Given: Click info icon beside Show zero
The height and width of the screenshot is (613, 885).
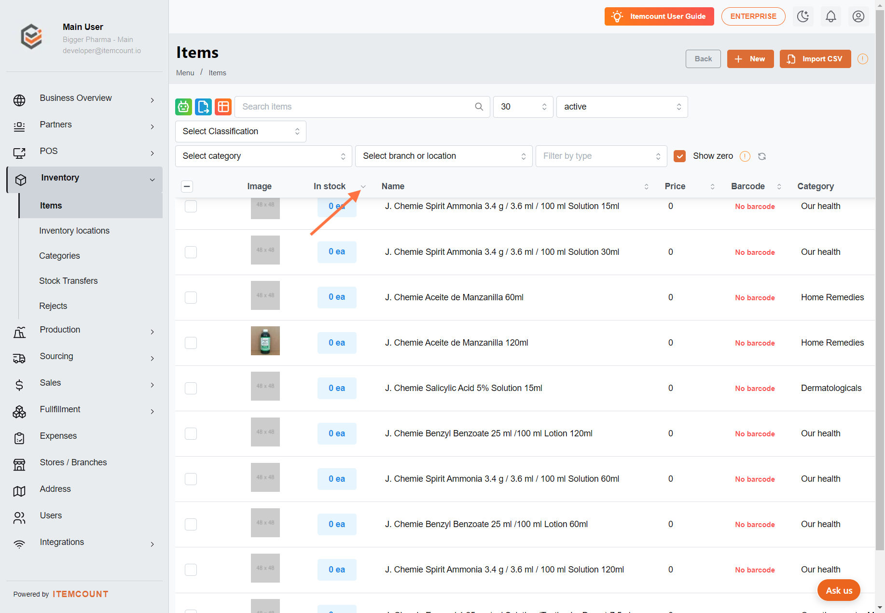Looking at the screenshot, I should [x=745, y=156].
